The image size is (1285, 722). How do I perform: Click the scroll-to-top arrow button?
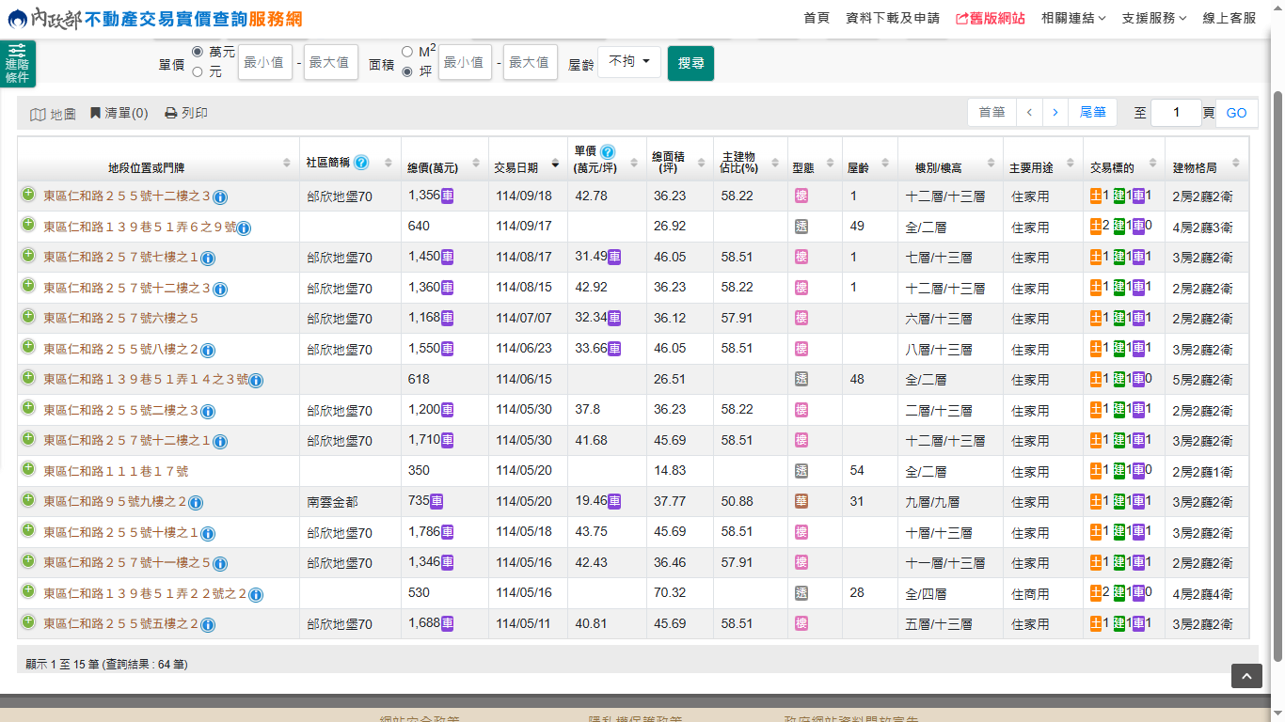click(1246, 676)
